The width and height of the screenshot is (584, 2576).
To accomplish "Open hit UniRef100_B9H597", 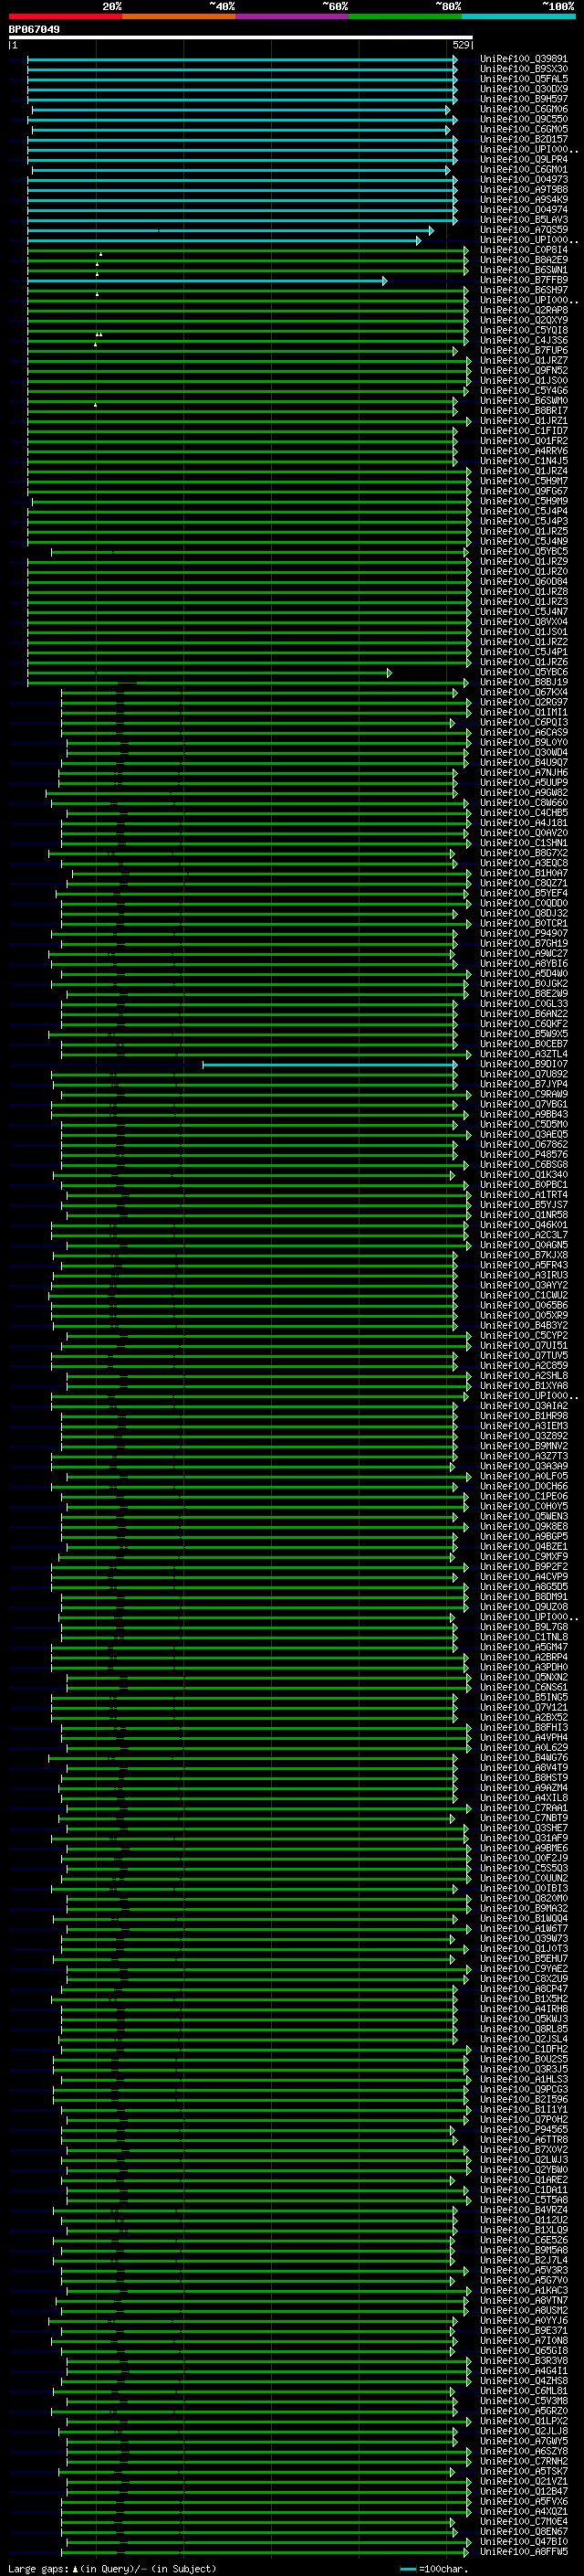I will [524, 99].
